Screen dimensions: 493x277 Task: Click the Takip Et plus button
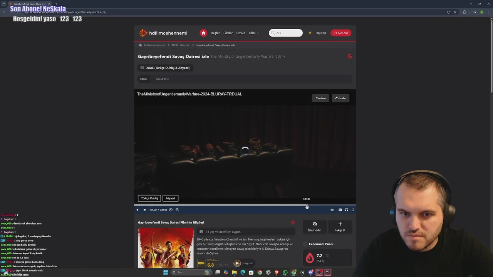(x=340, y=227)
